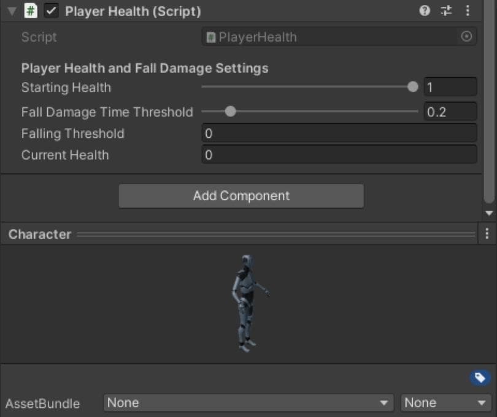Click the Character panel header
Screen dimensions: 497x417
click(39, 233)
